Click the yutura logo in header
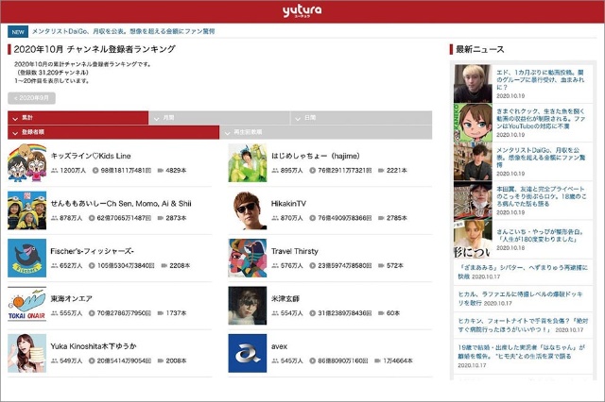This screenshot has height=402, width=605. (x=302, y=11)
